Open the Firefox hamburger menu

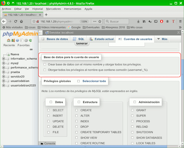(x=180, y=21)
